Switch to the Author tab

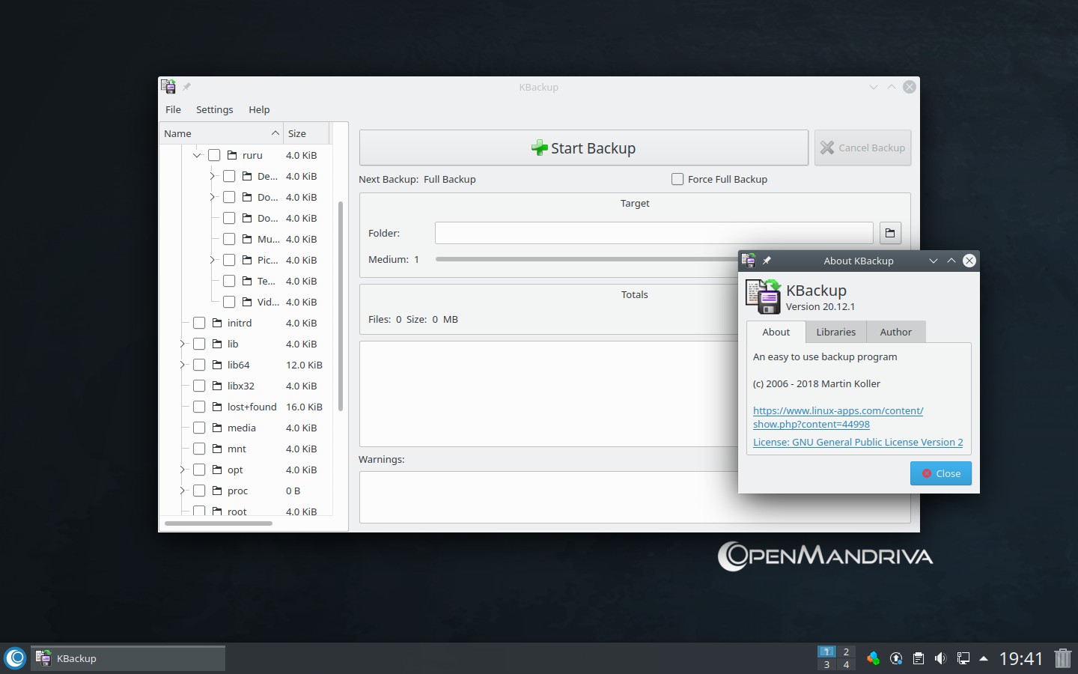[x=895, y=332]
